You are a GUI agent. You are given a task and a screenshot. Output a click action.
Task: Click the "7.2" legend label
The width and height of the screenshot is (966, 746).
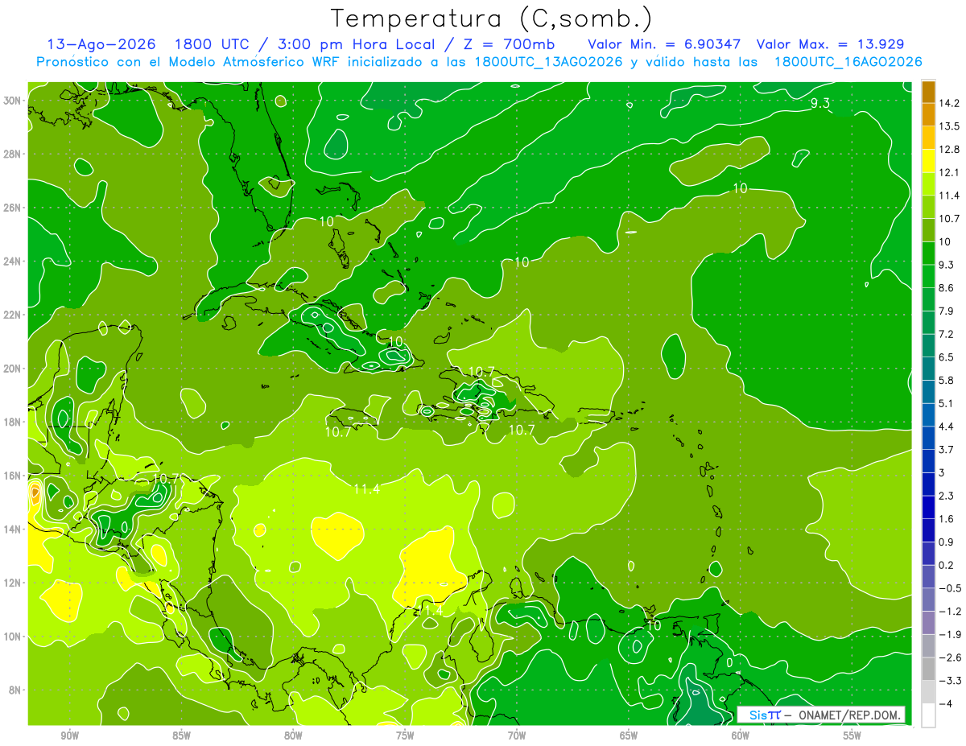[x=947, y=334]
